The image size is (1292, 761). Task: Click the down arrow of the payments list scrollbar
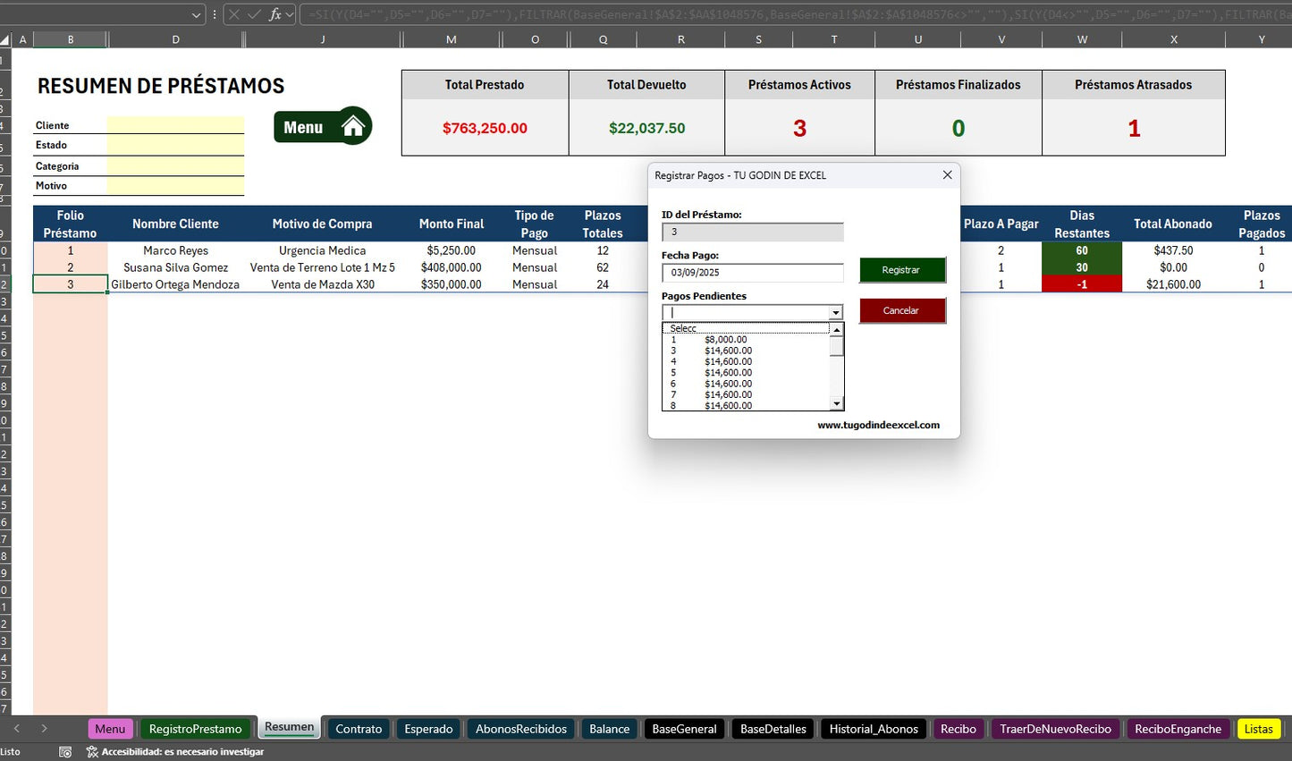[x=837, y=405]
